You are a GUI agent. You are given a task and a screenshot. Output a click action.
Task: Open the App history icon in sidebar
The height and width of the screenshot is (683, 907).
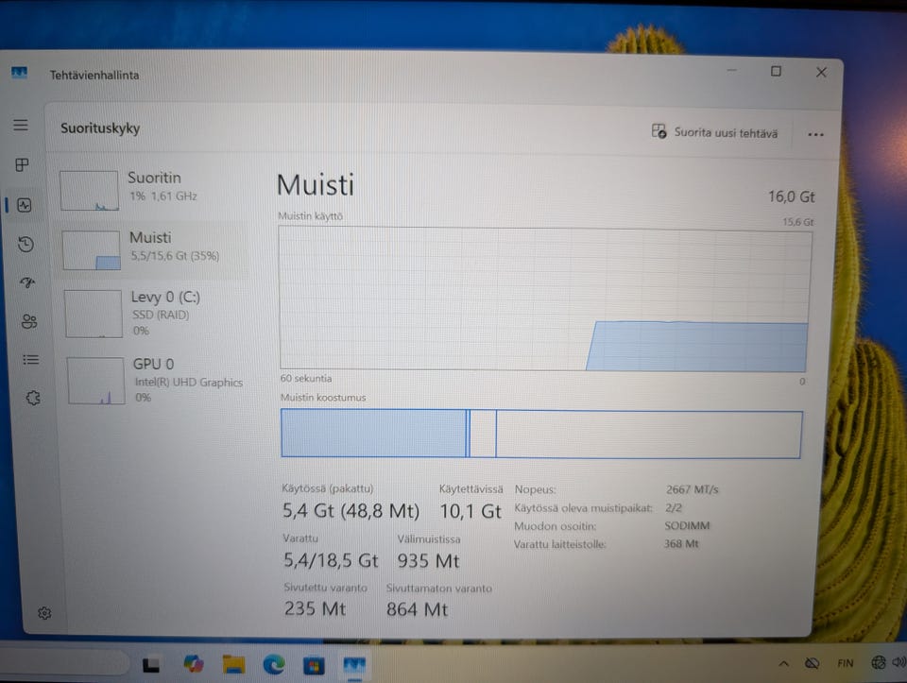[x=26, y=244]
